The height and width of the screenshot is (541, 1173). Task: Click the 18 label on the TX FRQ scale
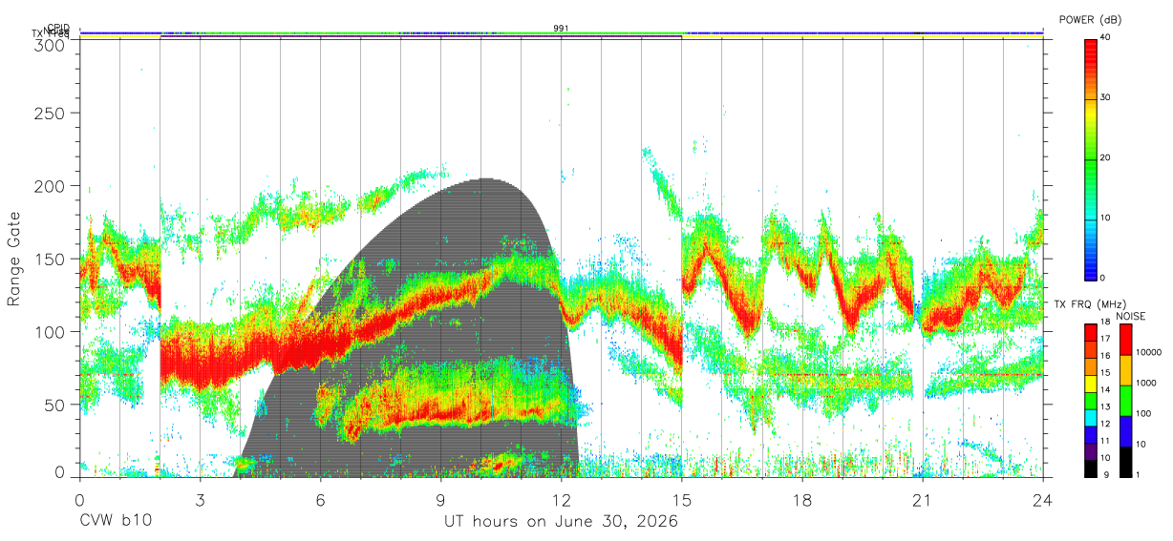1106,323
